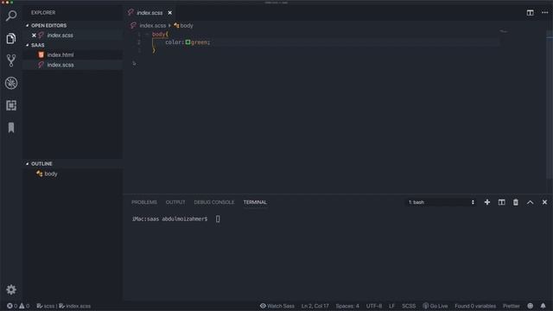The height and width of the screenshot is (311, 553).
Task: Click the terminal prompt input area
Action: pos(218,219)
